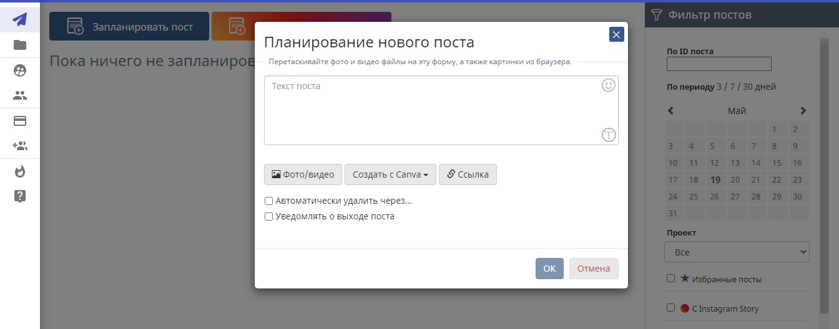The width and height of the screenshot is (839, 329).
Task: Click the text formatting T icon
Action: [608, 135]
